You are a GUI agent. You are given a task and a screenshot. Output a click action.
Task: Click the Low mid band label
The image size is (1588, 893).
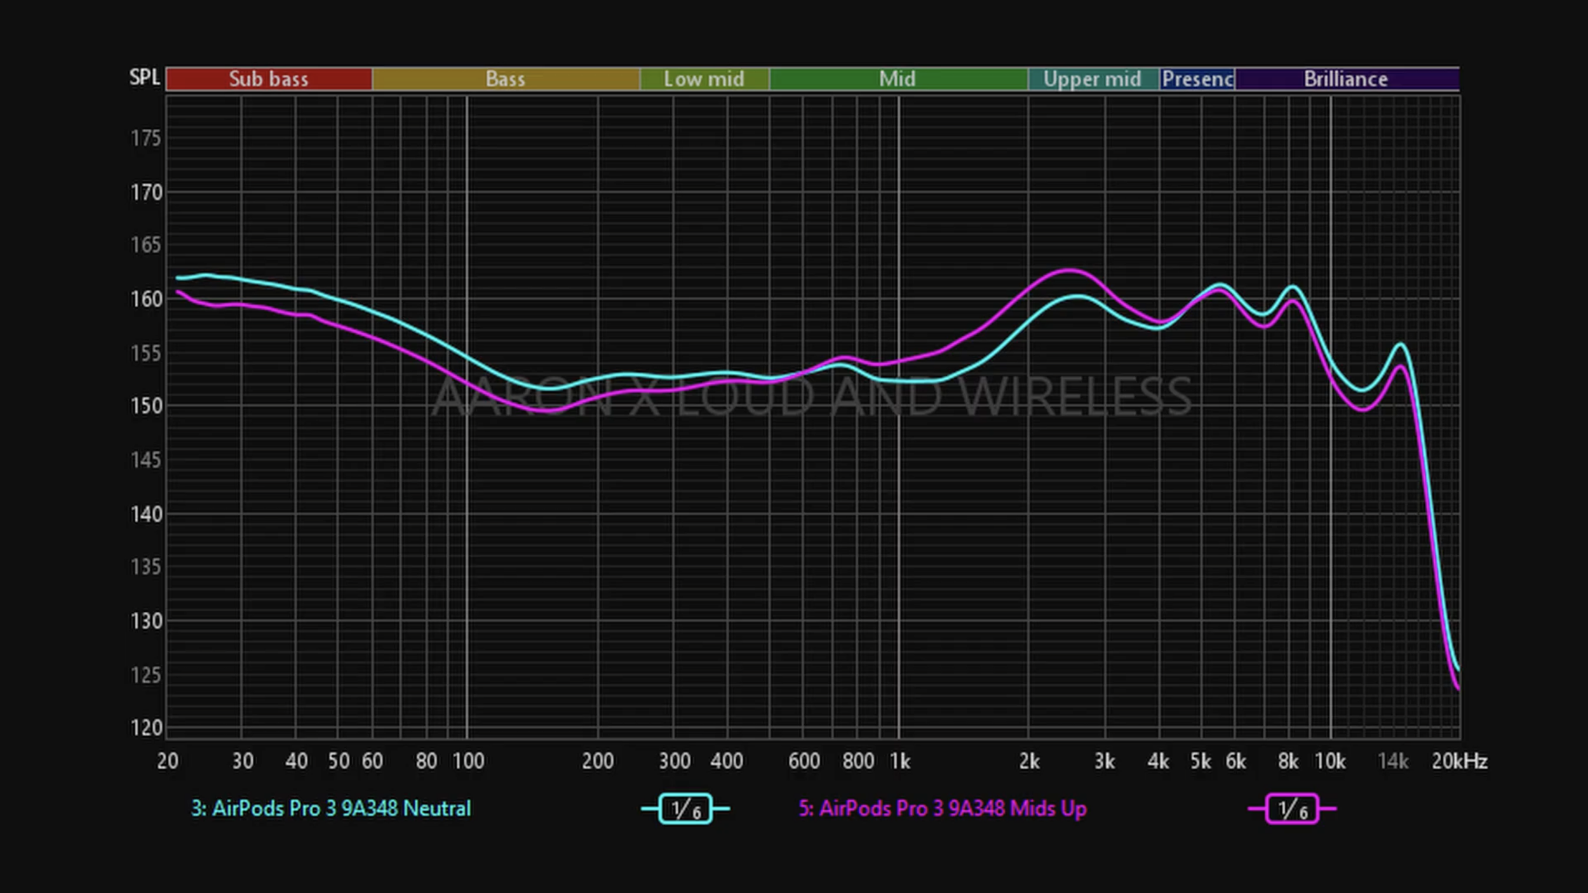pos(704,79)
